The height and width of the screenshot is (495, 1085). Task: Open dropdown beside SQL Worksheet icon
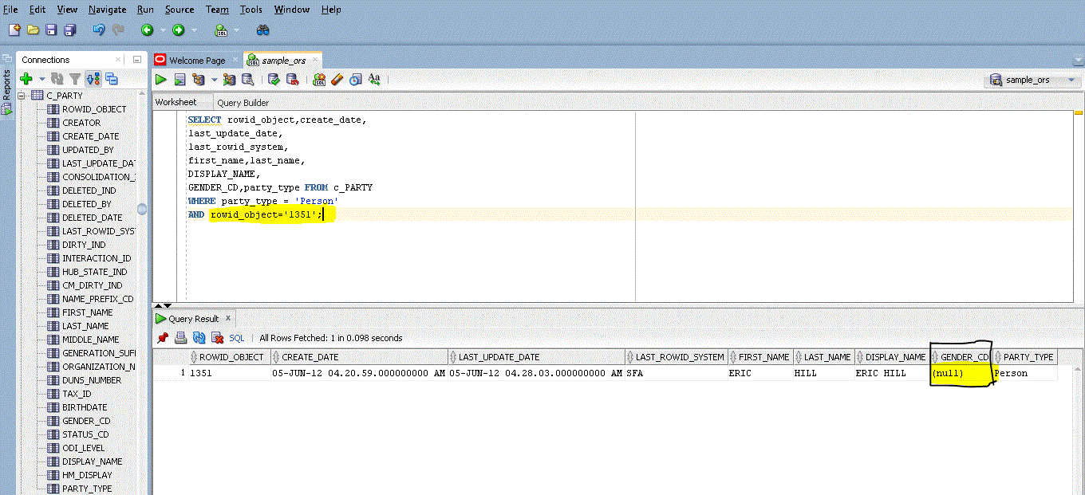point(237,30)
